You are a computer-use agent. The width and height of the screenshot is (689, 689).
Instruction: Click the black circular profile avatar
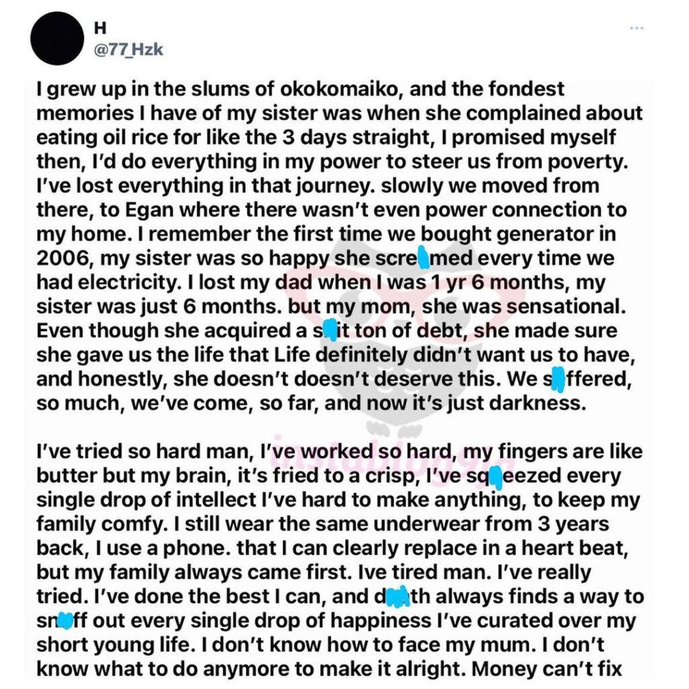pyautogui.click(x=57, y=38)
